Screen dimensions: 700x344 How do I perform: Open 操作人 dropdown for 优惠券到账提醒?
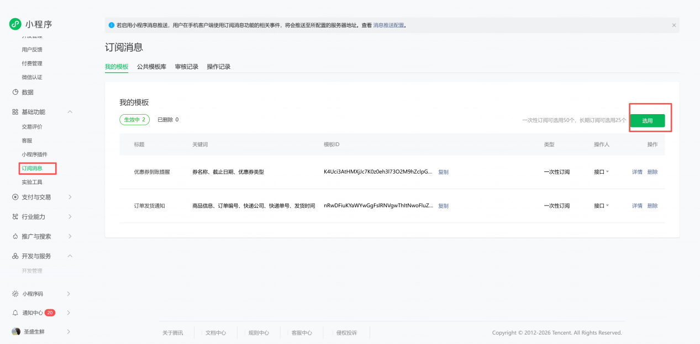[x=601, y=172]
